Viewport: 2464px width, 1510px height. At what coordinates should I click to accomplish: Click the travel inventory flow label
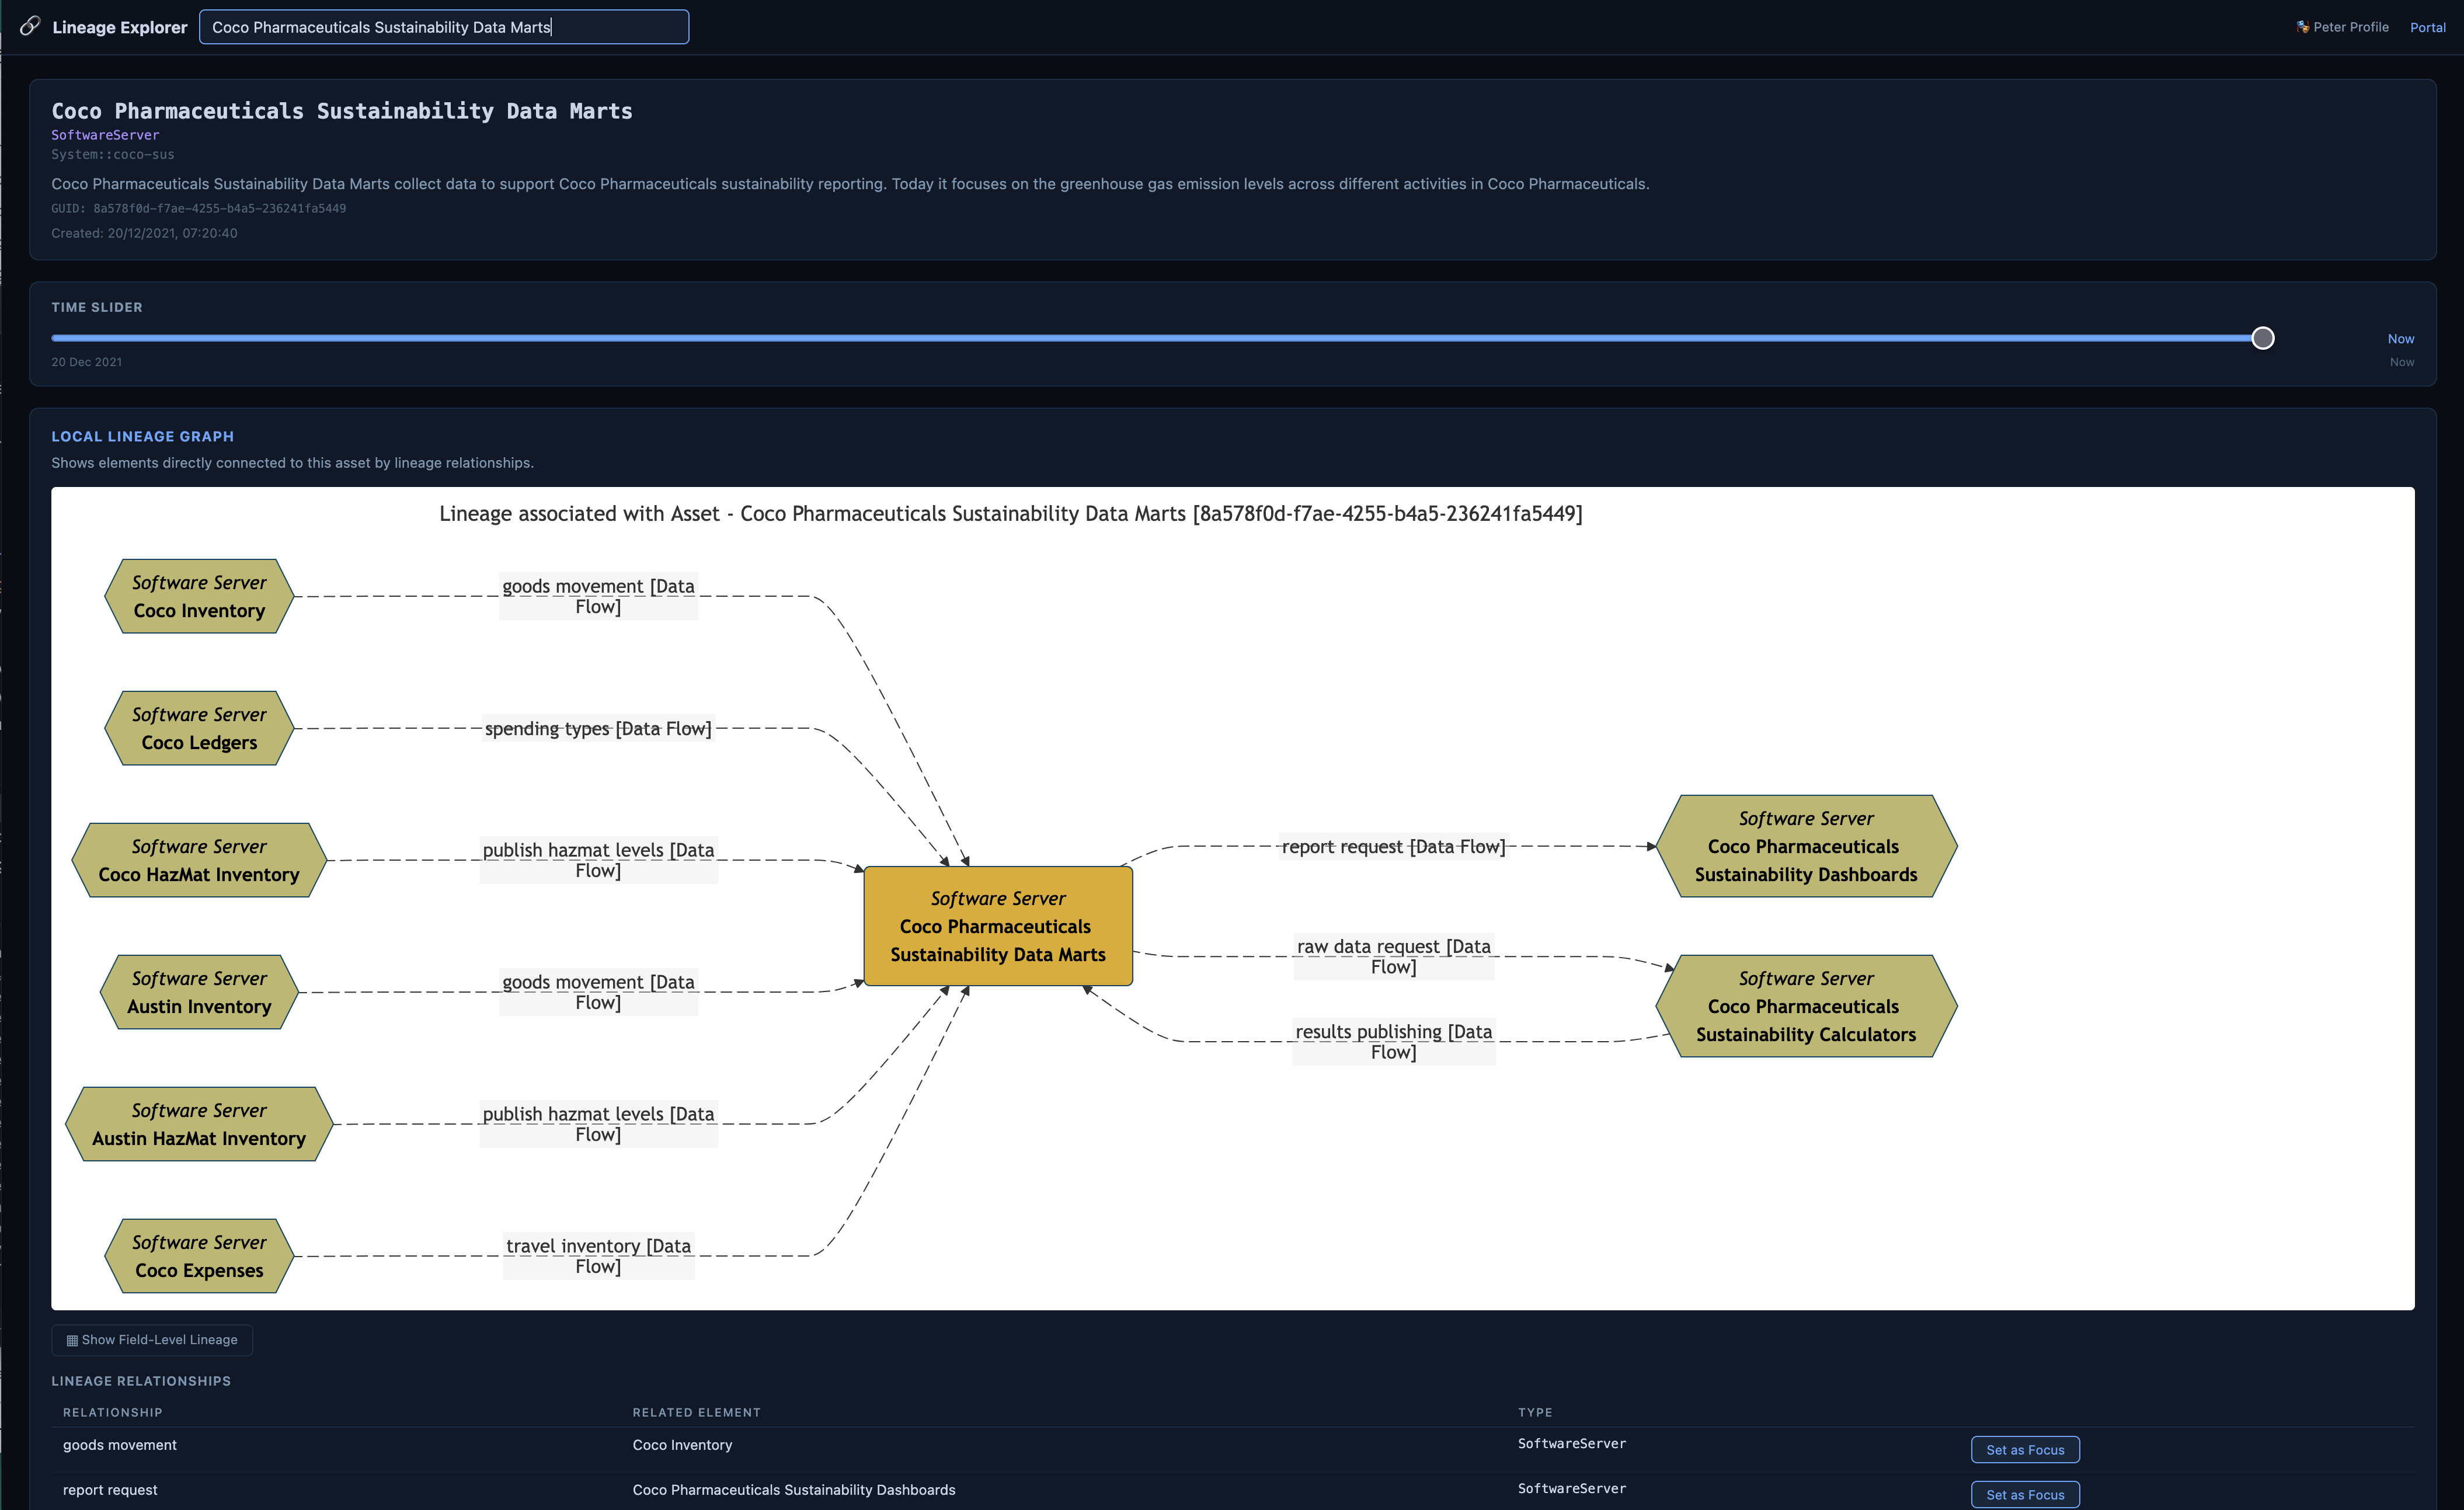598,1256
